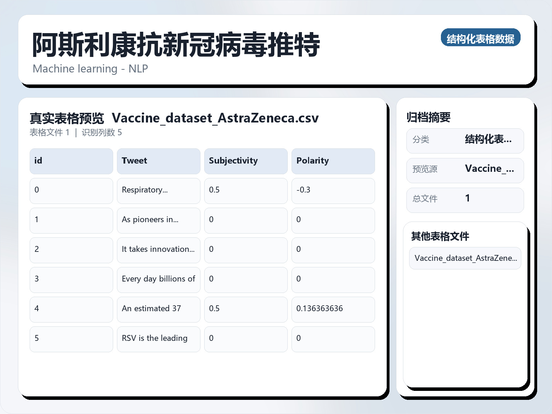Expand the 'It takes innovation...' tweet cell

158,250
